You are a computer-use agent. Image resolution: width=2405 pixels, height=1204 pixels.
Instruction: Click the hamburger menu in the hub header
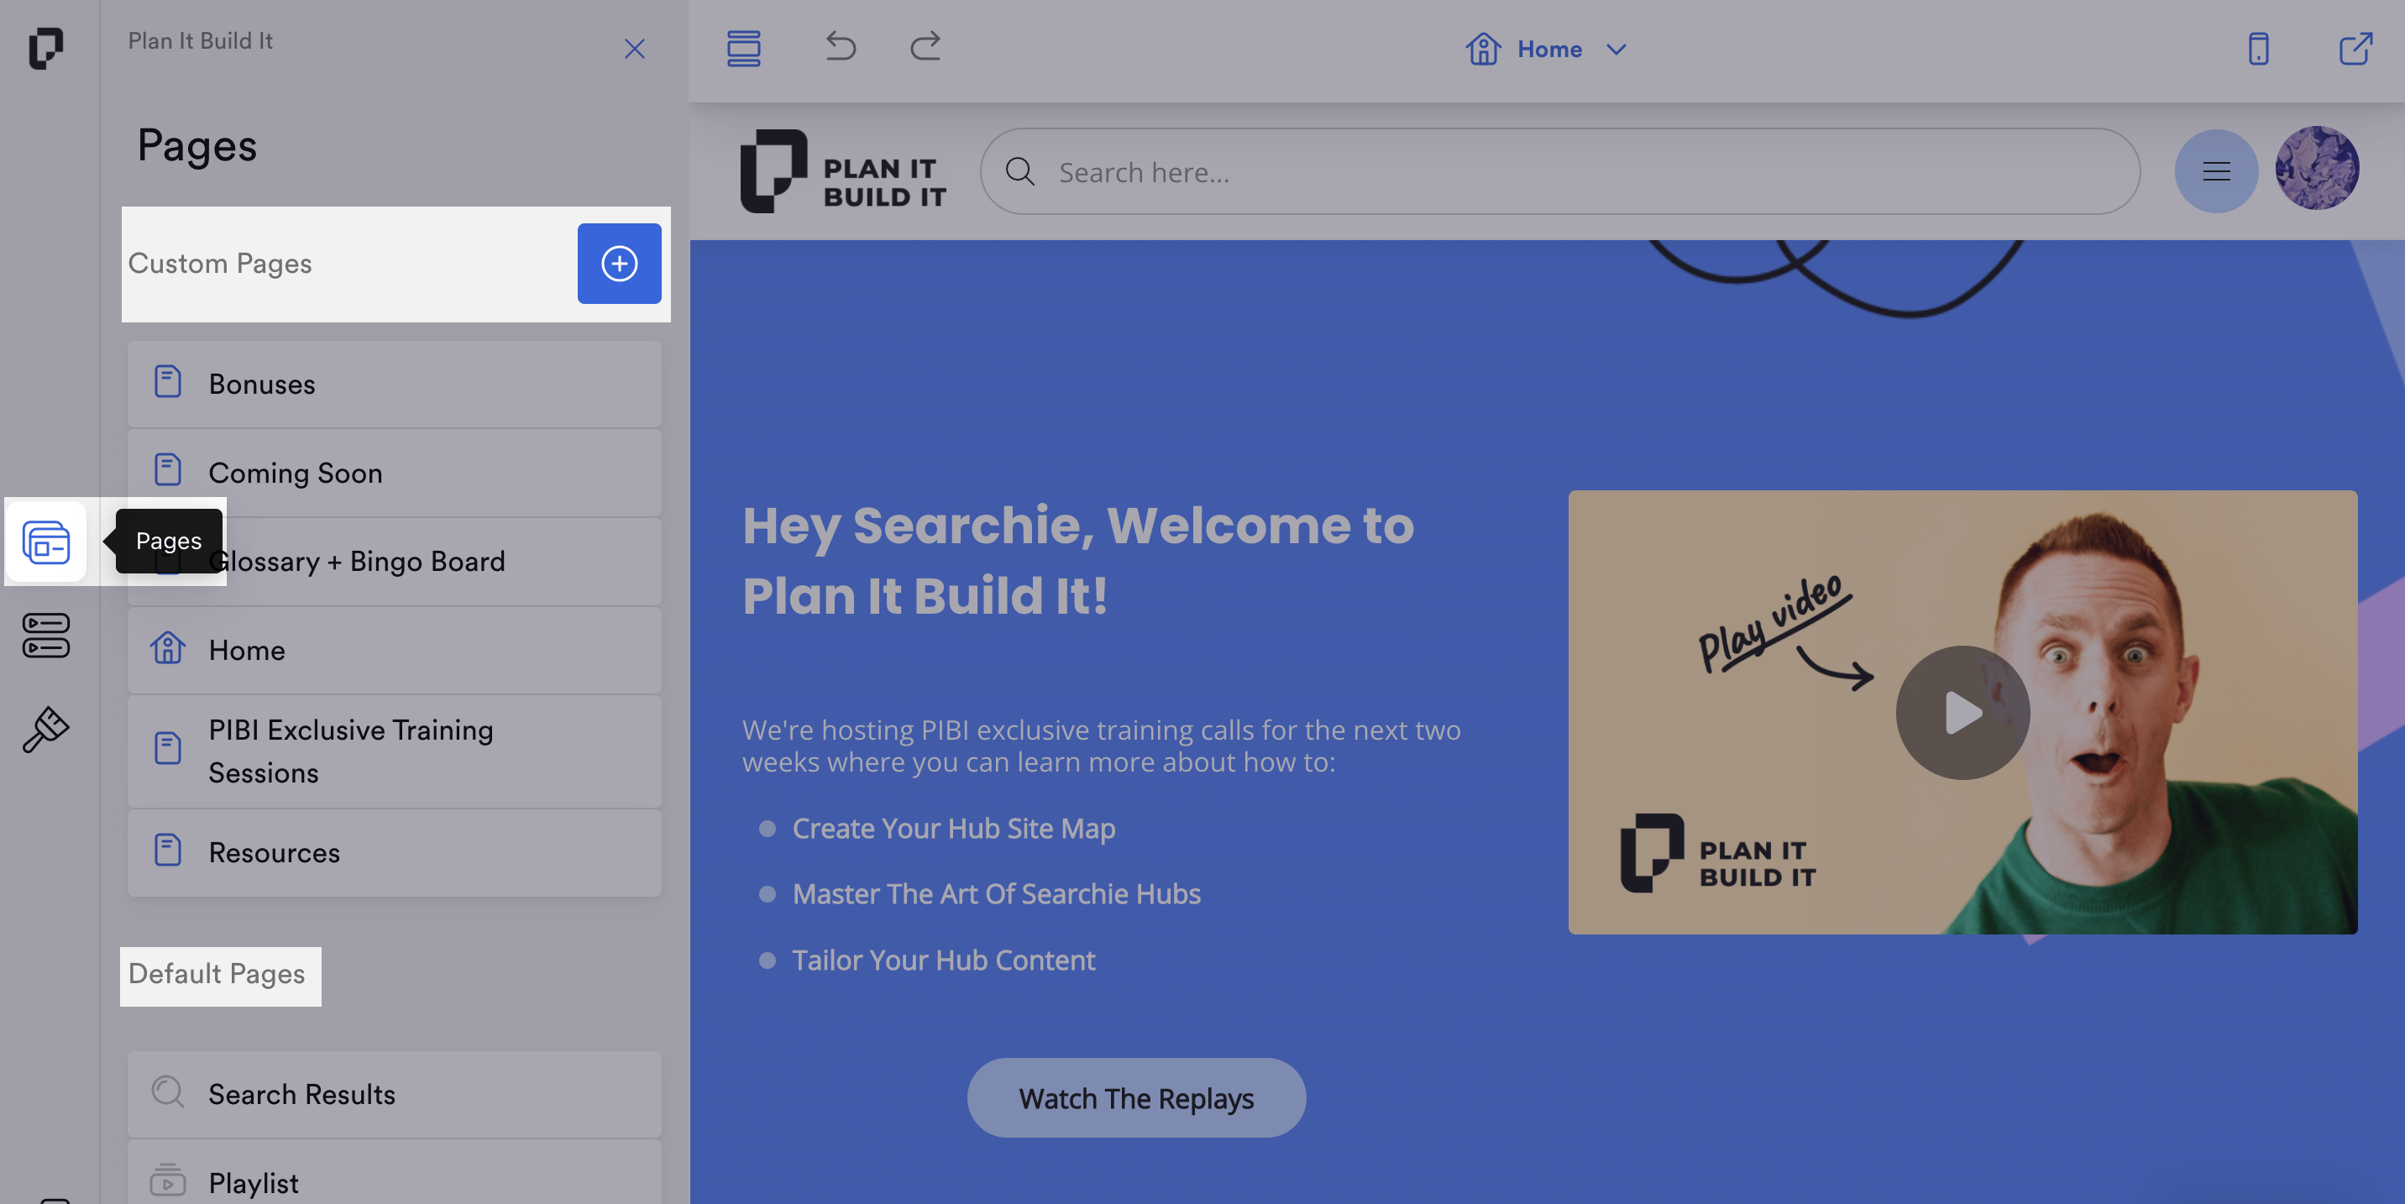[x=2216, y=172]
